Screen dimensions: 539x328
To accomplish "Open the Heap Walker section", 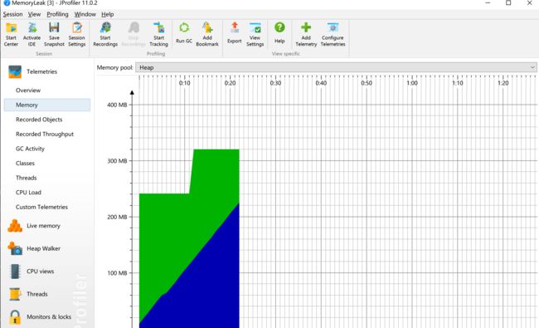I will pos(34,248).
